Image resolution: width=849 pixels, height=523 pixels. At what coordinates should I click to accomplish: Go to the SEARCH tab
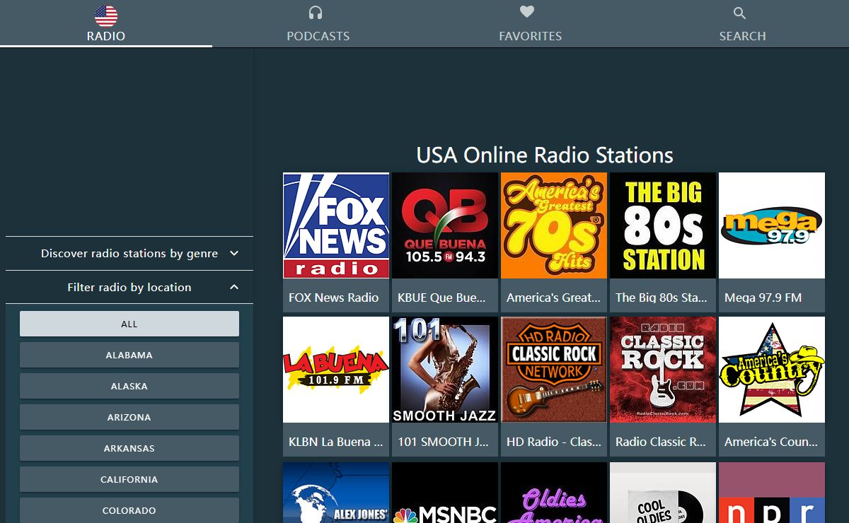point(743,23)
